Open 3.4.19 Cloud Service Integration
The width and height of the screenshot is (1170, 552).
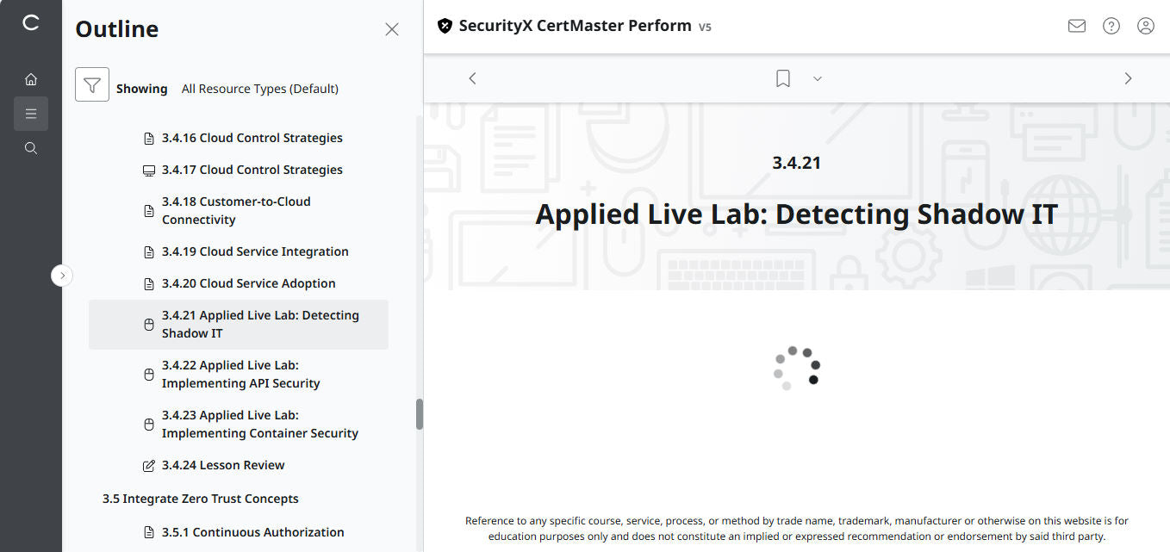(255, 251)
